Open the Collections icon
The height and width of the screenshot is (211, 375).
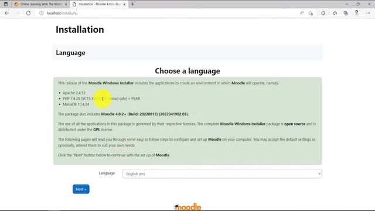click(346, 13)
